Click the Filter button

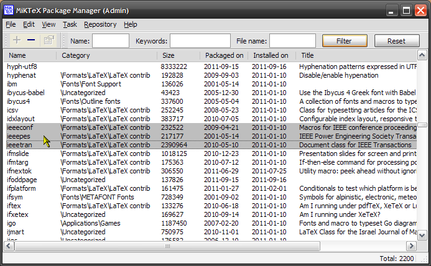click(345, 41)
